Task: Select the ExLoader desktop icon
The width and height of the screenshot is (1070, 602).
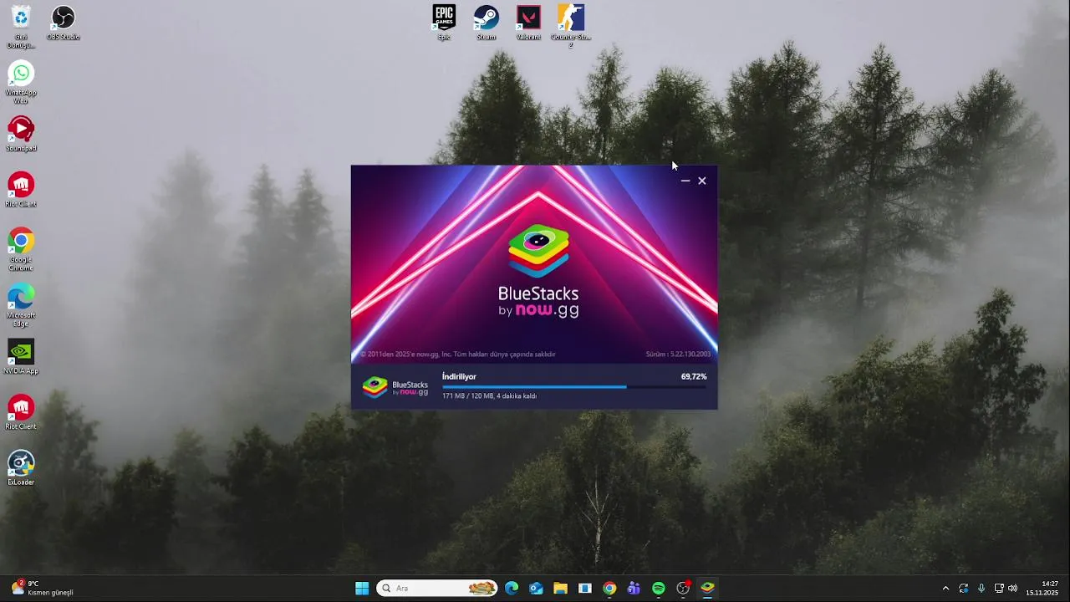Action: point(21,467)
